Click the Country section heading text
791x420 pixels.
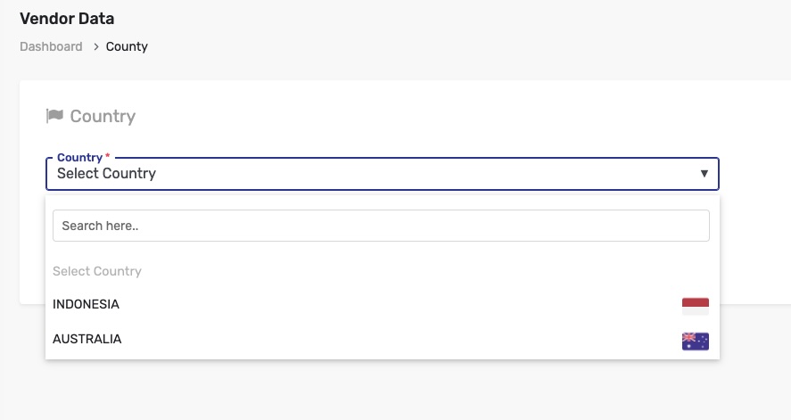point(103,116)
